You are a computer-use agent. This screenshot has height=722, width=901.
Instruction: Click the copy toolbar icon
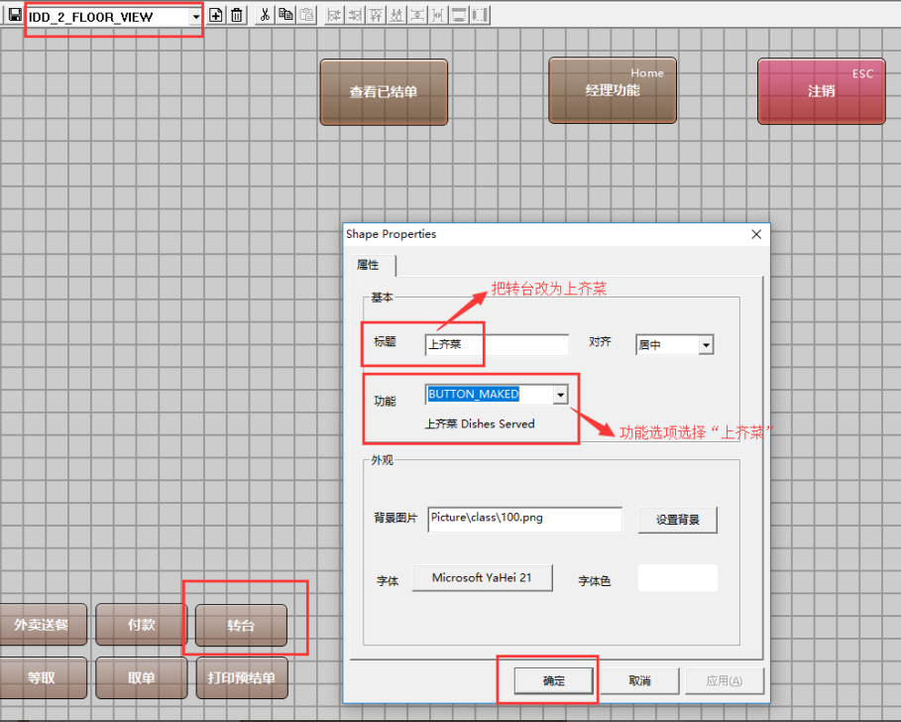[285, 15]
